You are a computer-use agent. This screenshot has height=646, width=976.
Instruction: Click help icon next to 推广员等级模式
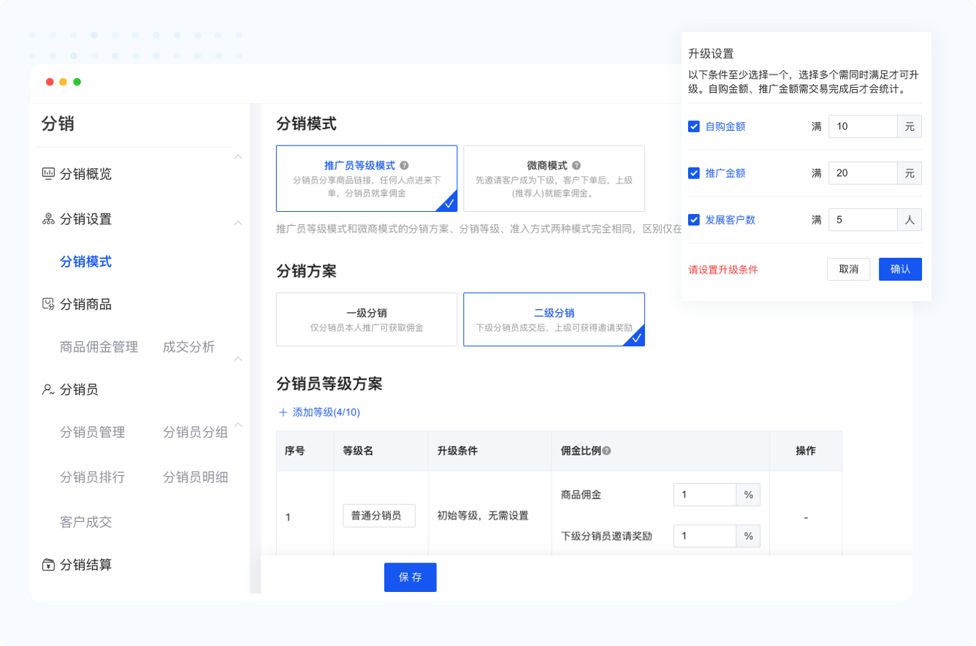[x=404, y=166]
